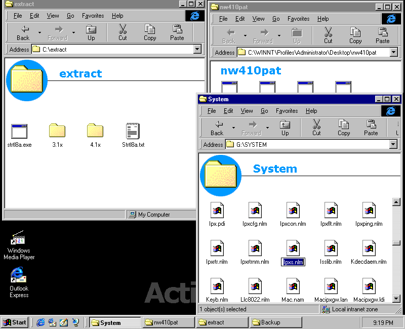The width and height of the screenshot is (405, 329).
Task: Click Copy in extract window toolbar
Action: tap(150, 32)
